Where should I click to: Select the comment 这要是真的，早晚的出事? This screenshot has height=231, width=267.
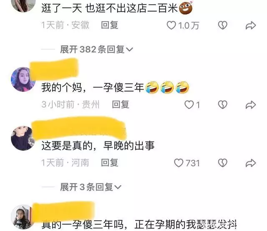click(98, 146)
